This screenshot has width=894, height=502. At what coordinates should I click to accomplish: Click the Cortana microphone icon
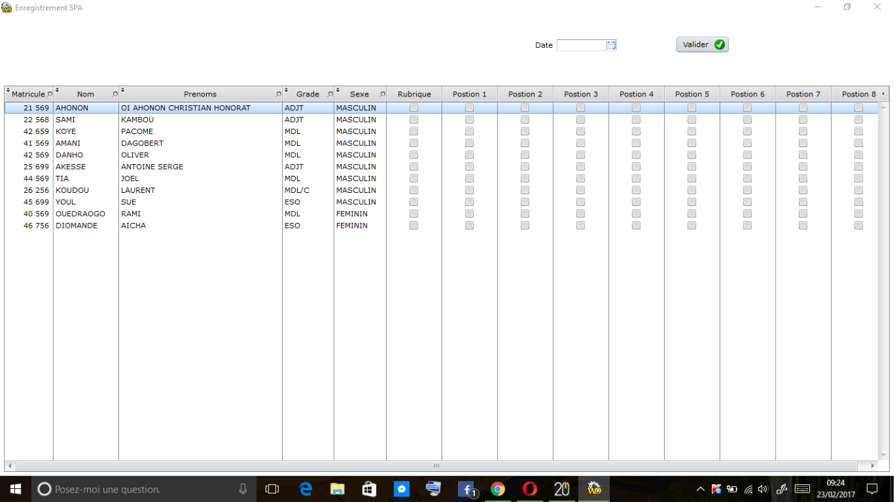pos(243,489)
